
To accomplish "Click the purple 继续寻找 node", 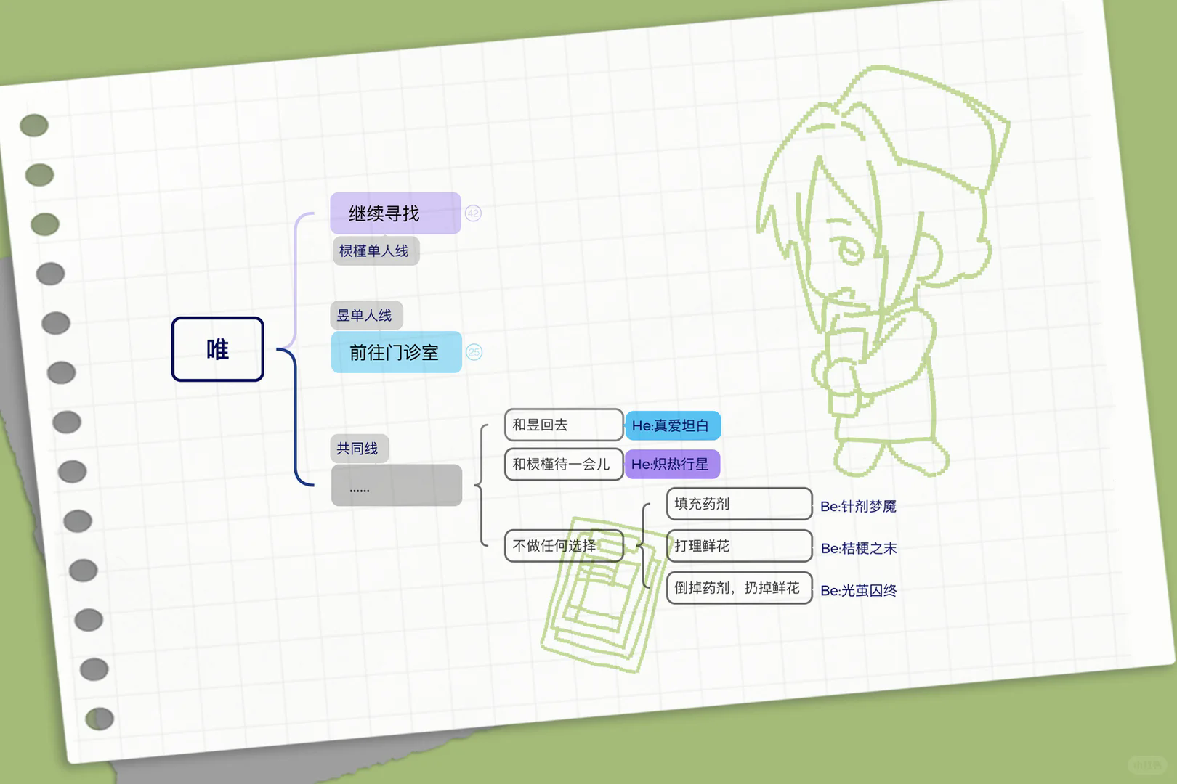I will tap(395, 213).
